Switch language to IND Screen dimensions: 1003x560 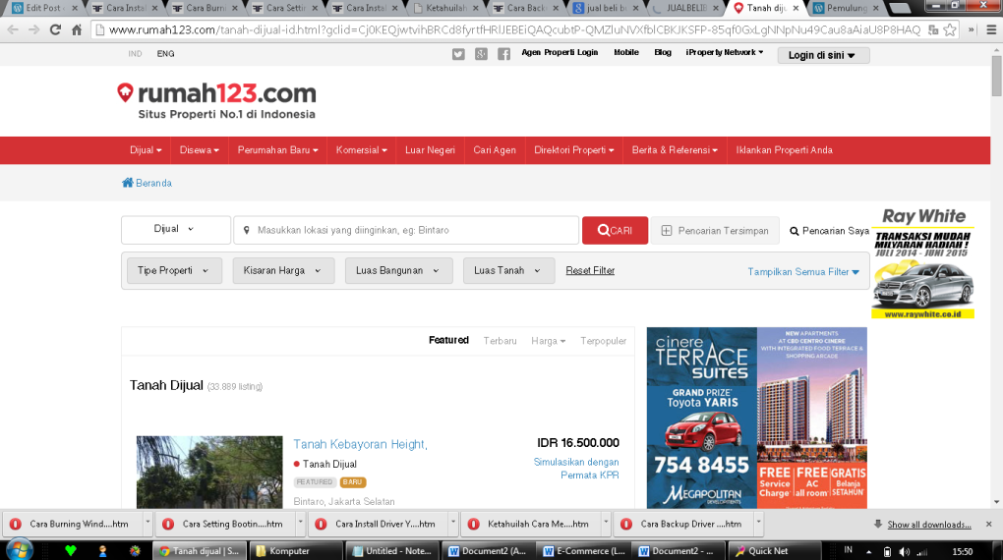(x=135, y=54)
